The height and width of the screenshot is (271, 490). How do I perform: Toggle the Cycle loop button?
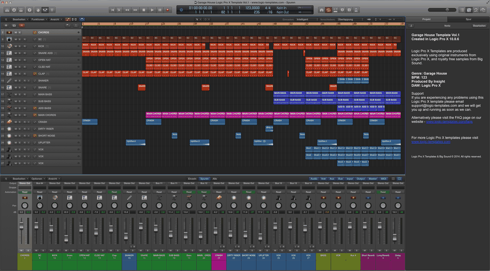pyautogui.click(x=328, y=10)
